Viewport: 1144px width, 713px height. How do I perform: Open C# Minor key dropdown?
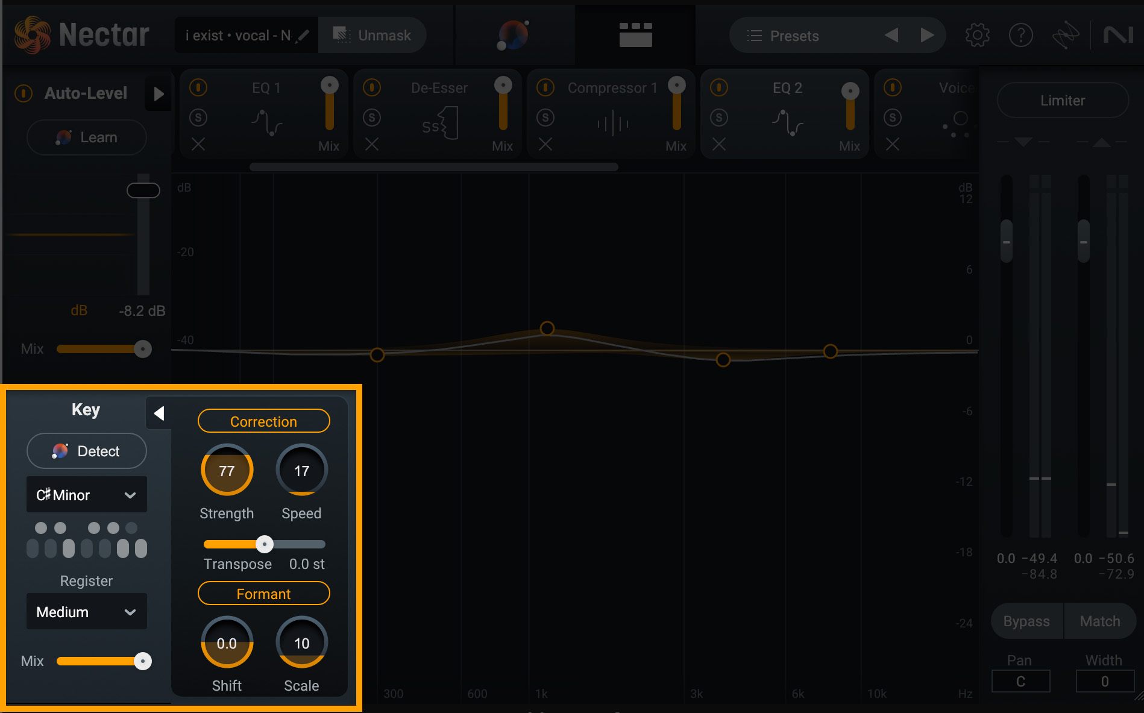click(87, 495)
